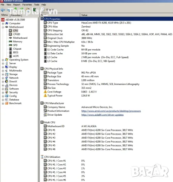The width and height of the screenshot is (173, 182).
Task: Select the Memory module icon
Action: (11, 41)
